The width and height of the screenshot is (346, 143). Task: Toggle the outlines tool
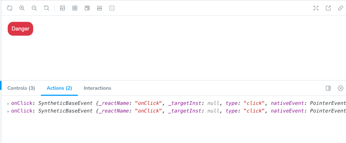point(112,8)
